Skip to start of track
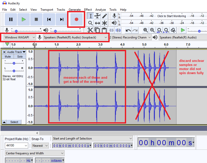This screenshot has width=207, height=163. coord(49,19)
